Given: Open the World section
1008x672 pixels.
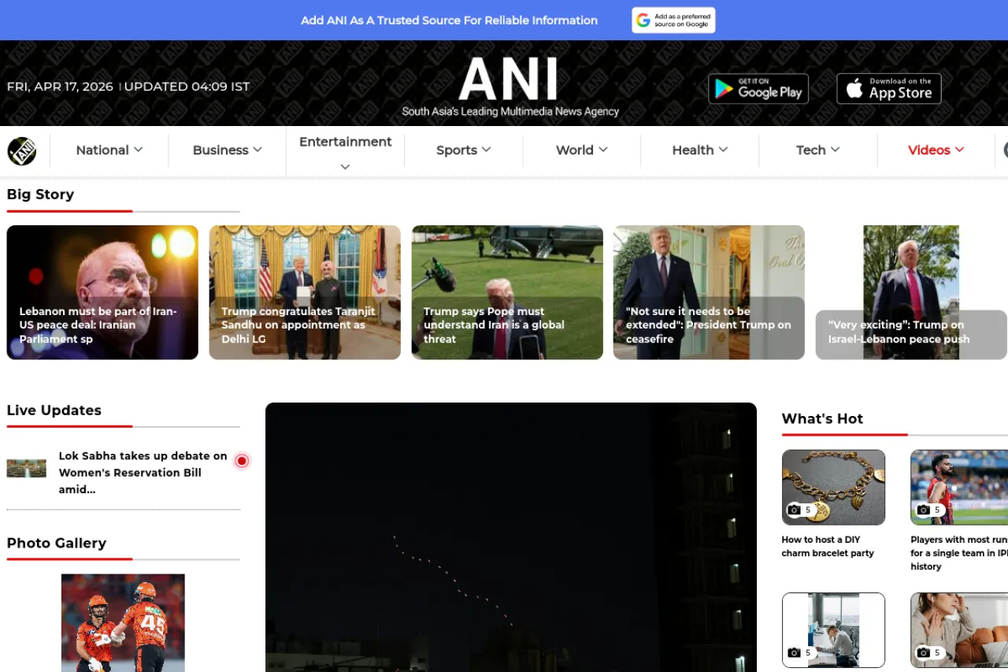Looking at the screenshot, I should [575, 150].
